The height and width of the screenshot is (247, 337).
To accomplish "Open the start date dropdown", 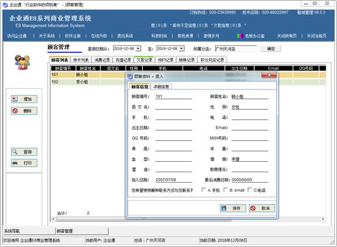I will 138,48.
